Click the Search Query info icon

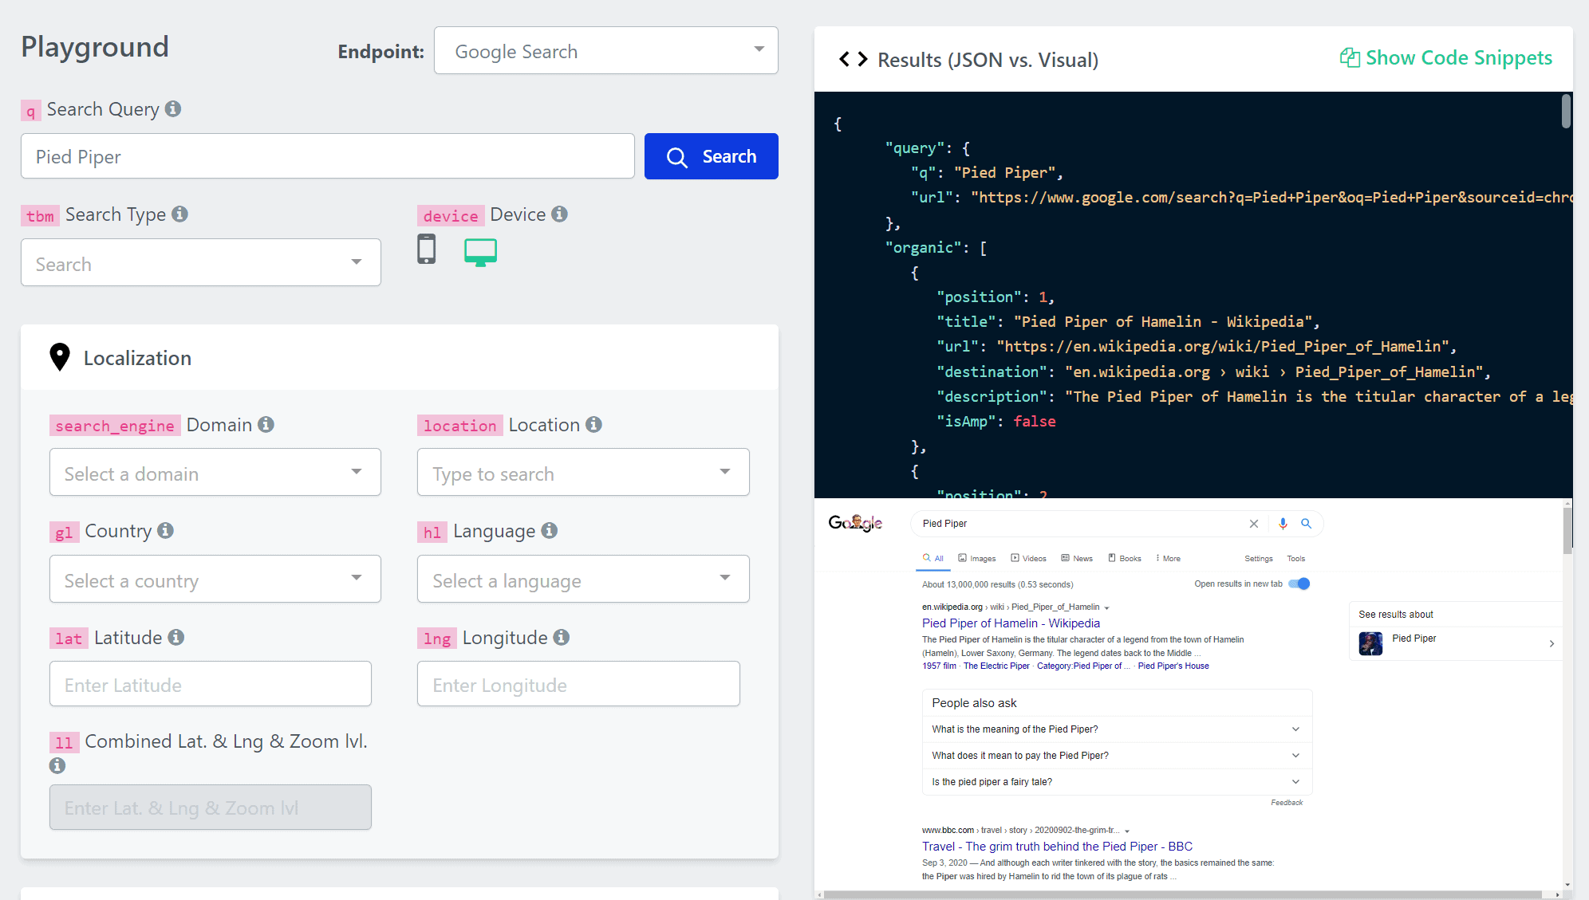174,109
